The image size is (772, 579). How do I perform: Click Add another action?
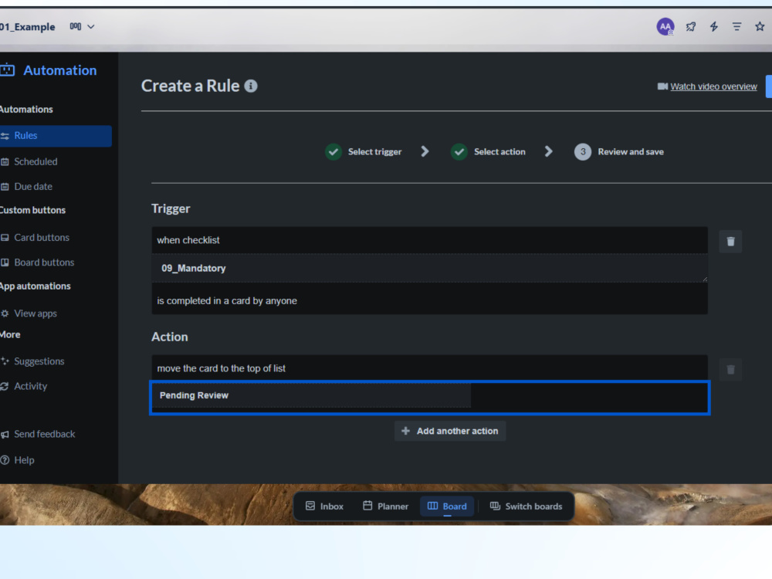(450, 432)
